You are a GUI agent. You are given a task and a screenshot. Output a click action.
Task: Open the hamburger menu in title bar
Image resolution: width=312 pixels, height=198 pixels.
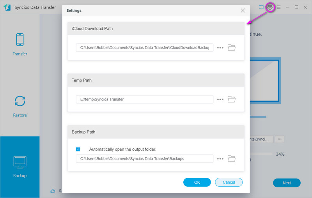279,7
